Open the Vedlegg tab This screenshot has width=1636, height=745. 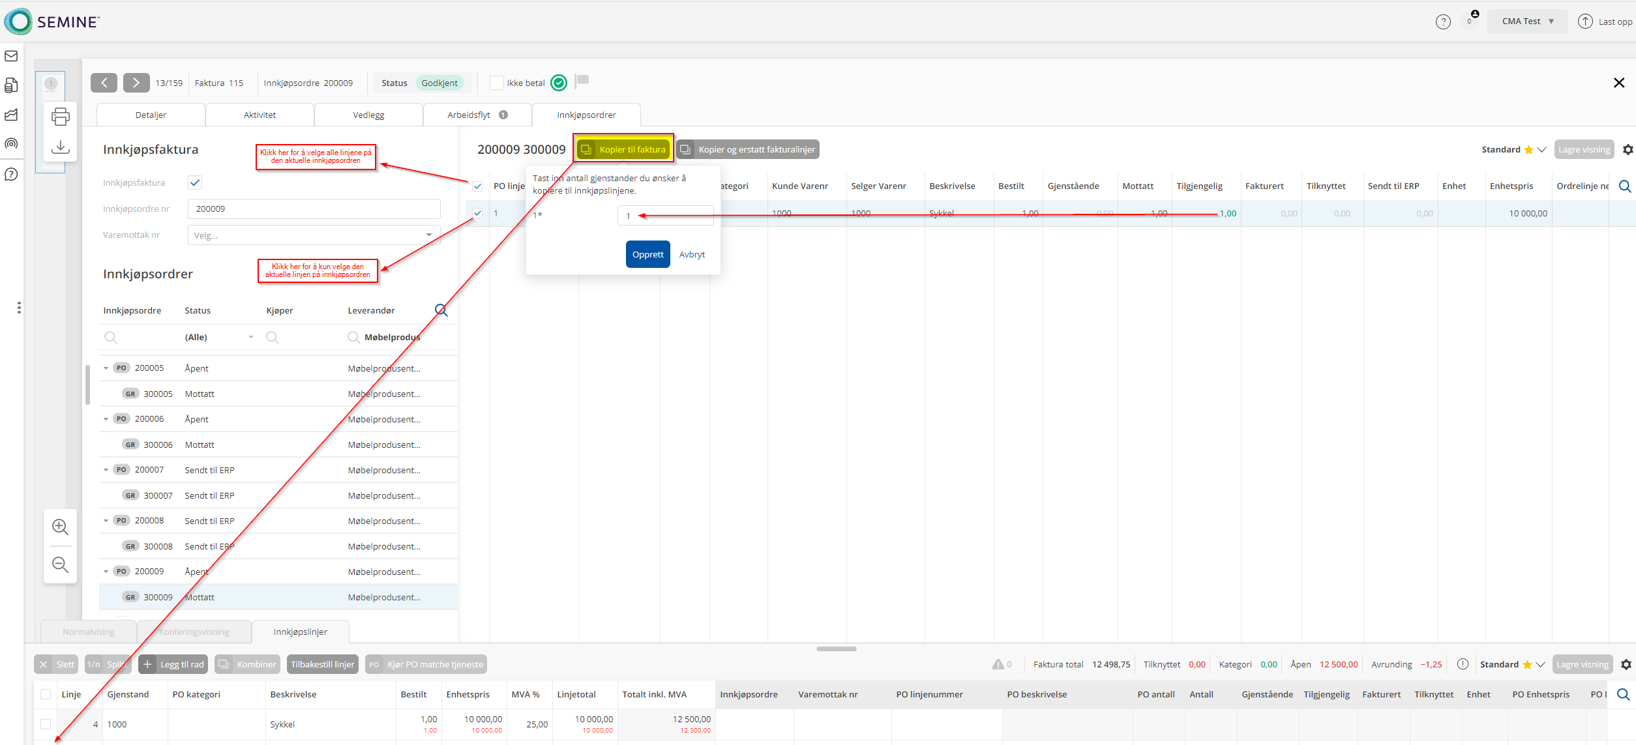(368, 115)
